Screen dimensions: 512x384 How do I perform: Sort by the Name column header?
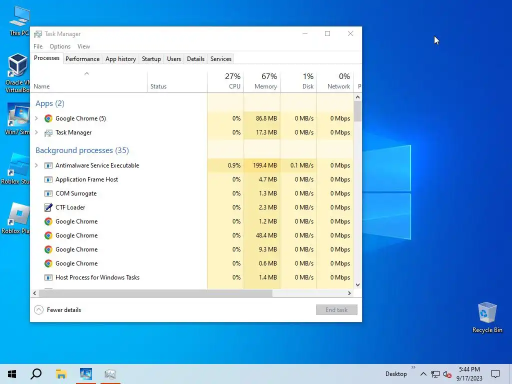click(x=88, y=80)
